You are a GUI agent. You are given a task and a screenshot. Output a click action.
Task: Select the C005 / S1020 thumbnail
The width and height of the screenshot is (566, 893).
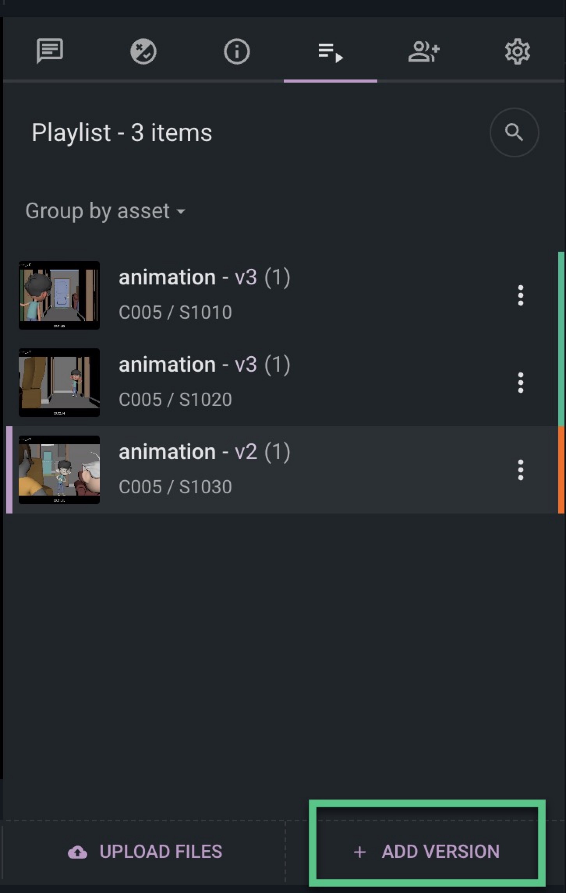[59, 383]
